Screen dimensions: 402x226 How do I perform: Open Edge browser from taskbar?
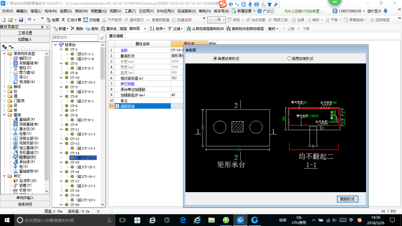click(x=183, y=220)
